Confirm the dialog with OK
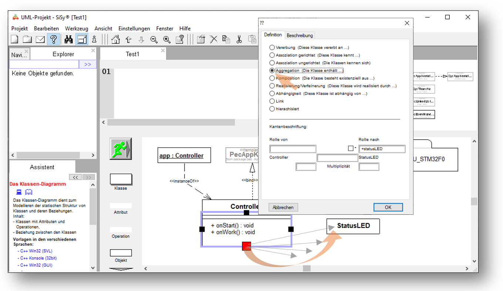Screen dimensions: 503x291 [x=388, y=207]
